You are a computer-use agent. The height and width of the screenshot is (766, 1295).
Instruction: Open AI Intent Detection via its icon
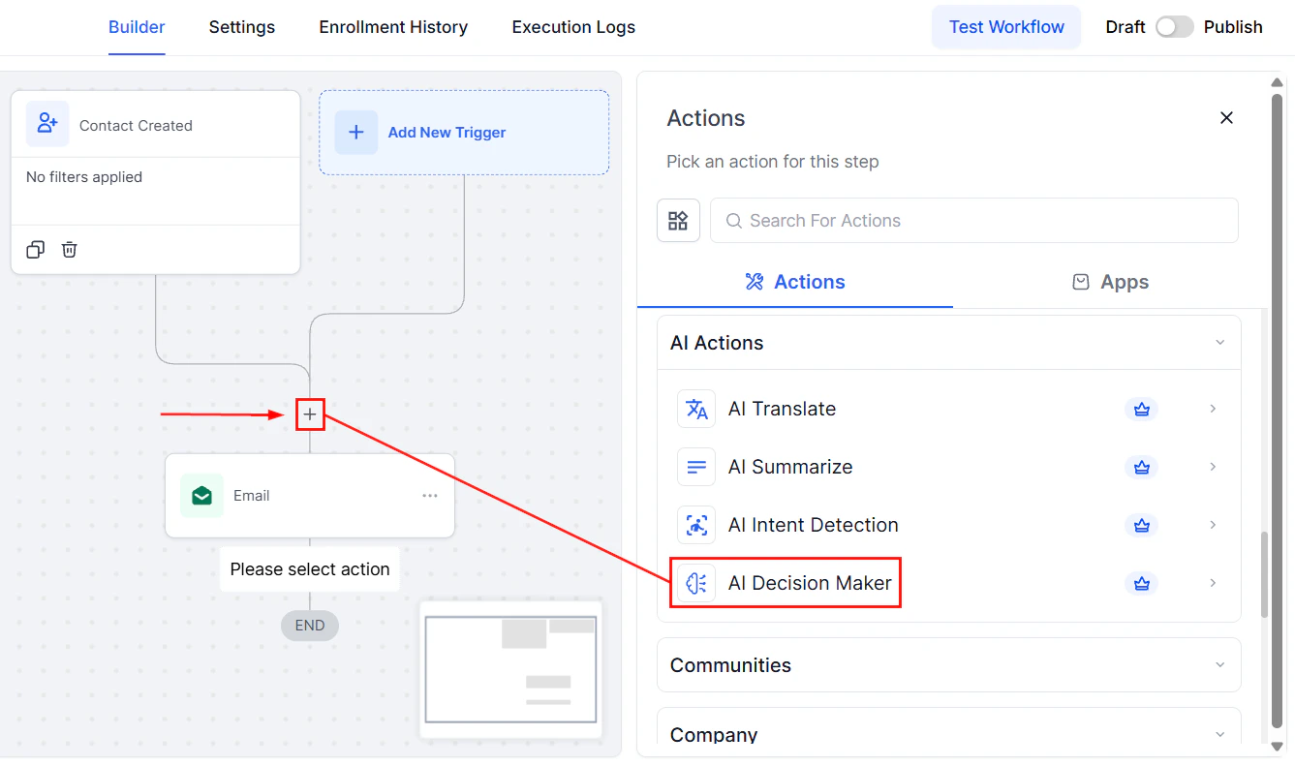tap(695, 525)
